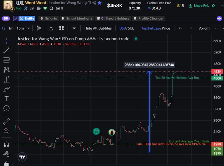Image resolution: width=224 pixels, height=166 pixels.
Task: Open the 0 Profile Change tab
Action: point(148,18)
